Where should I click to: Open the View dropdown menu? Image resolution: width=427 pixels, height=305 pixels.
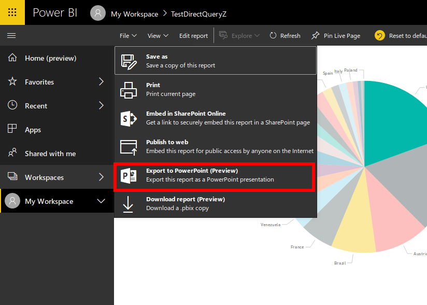click(158, 36)
